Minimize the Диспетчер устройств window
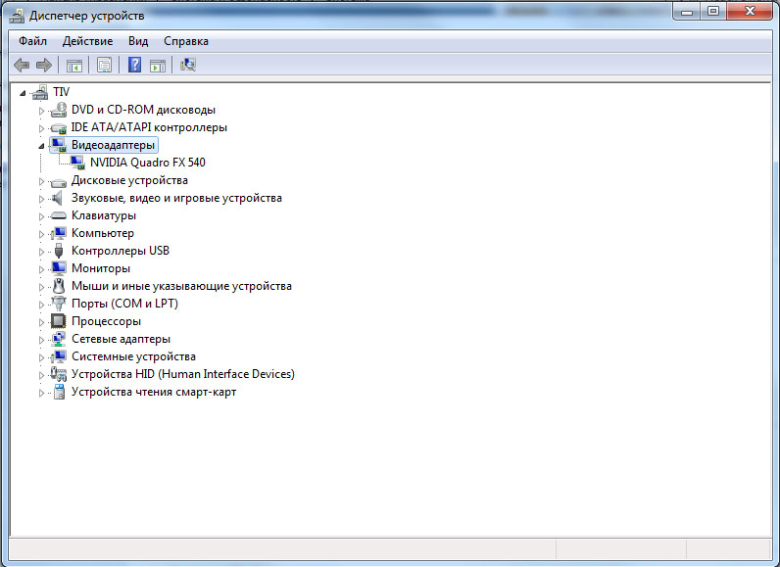The image size is (780, 567). 687,12
